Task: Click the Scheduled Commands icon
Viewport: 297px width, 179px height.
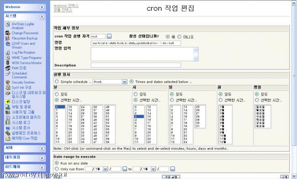Action: [x=8, y=74]
